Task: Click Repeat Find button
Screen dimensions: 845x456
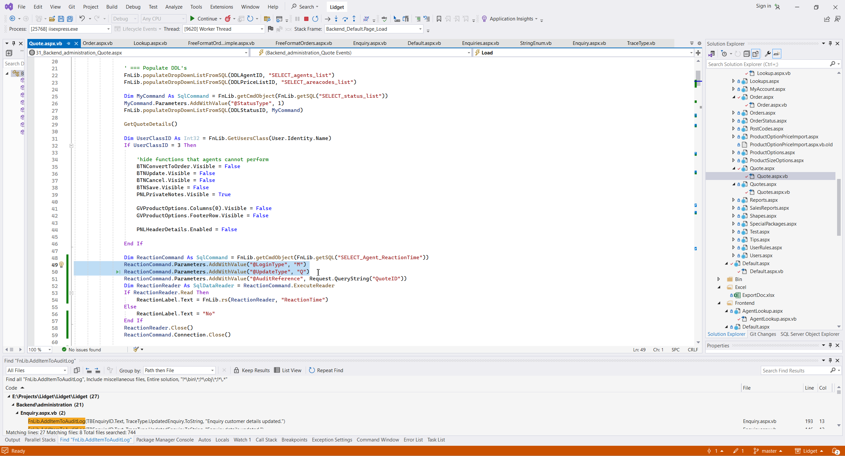Action: tap(326, 370)
